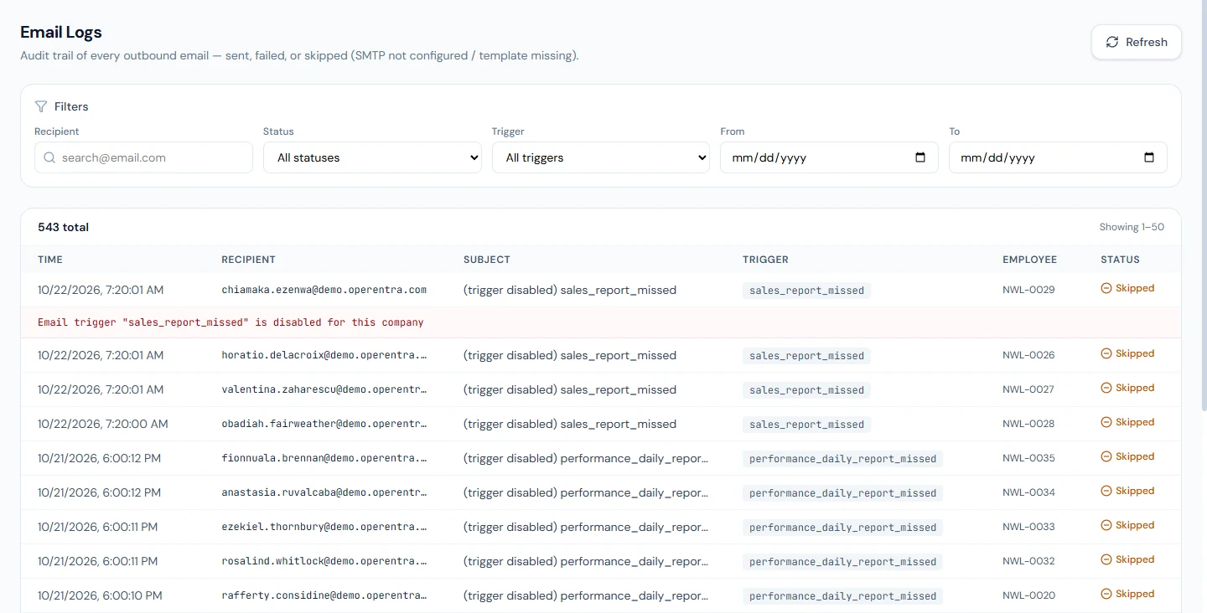
Task: Select recipient valentina.zaharescu row email
Action: click(x=324, y=389)
